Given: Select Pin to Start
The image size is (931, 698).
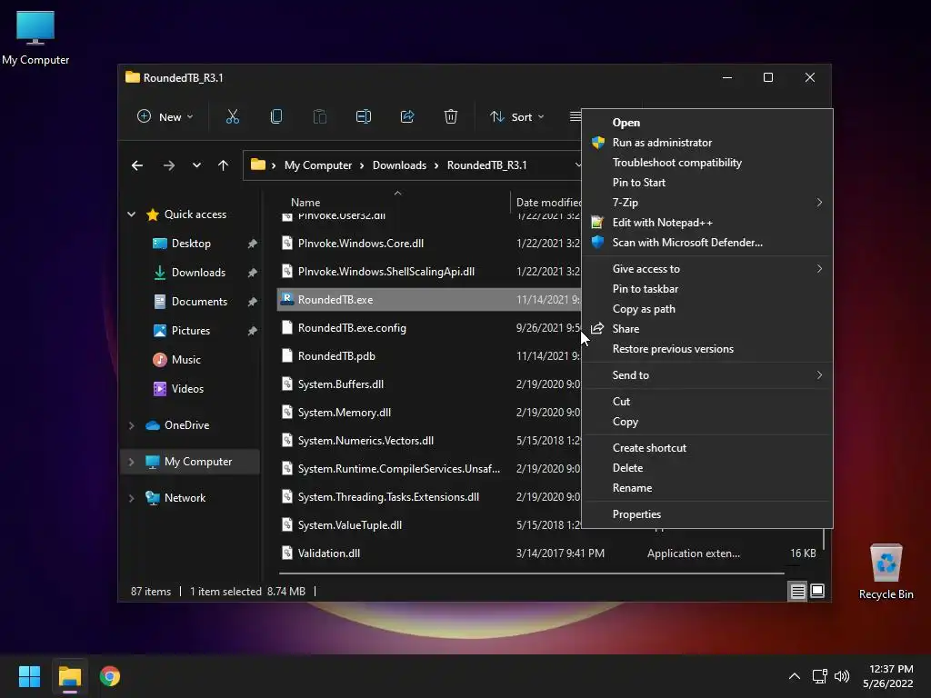Looking at the screenshot, I should click(x=707, y=183).
